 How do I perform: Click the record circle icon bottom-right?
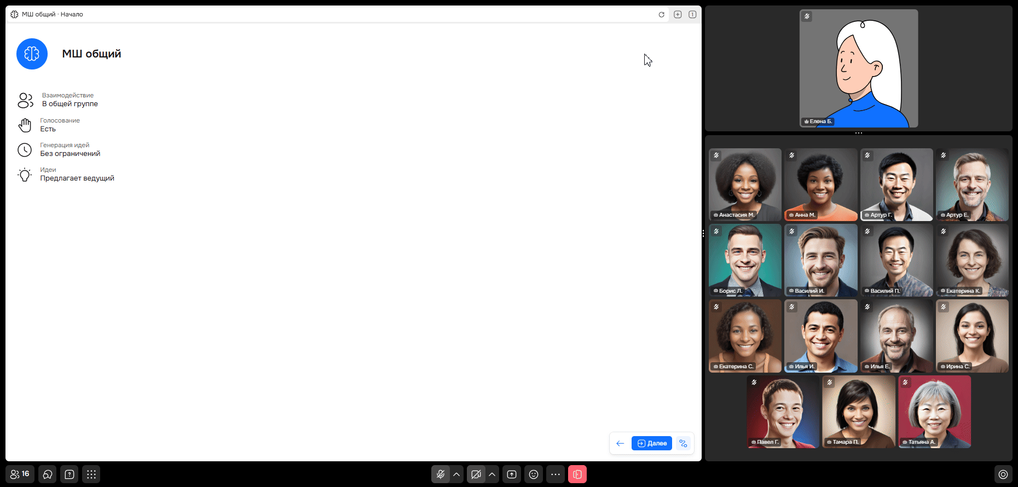coord(1003,474)
